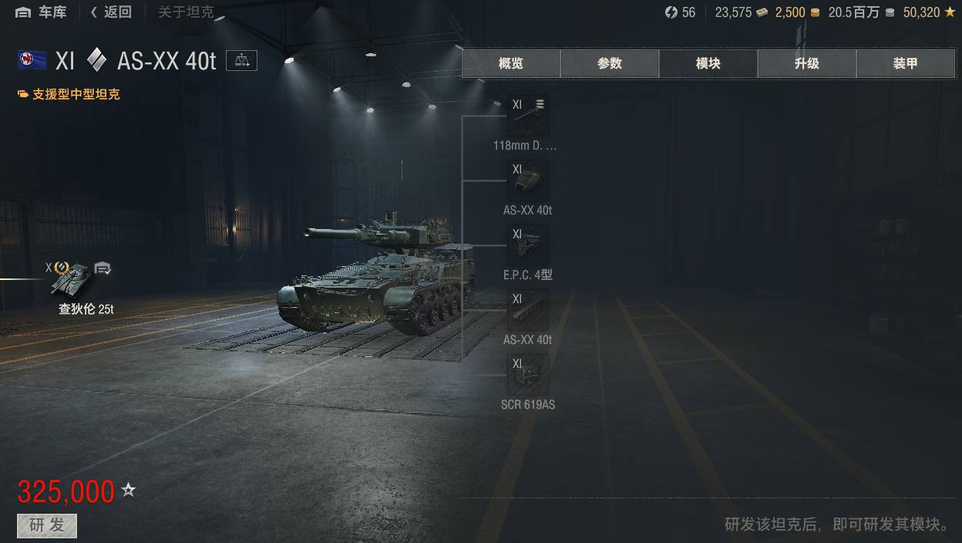The height and width of the screenshot is (543, 962).
Task: Select the AS-XX 40t turret module icon
Action: click(x=528, y=181)
